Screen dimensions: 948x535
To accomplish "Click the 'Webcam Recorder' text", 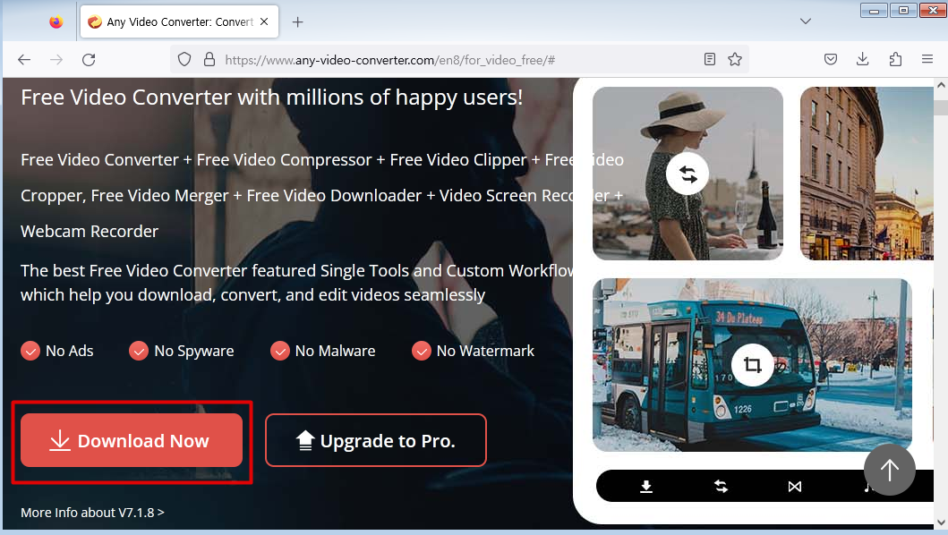I will (90, 232).
